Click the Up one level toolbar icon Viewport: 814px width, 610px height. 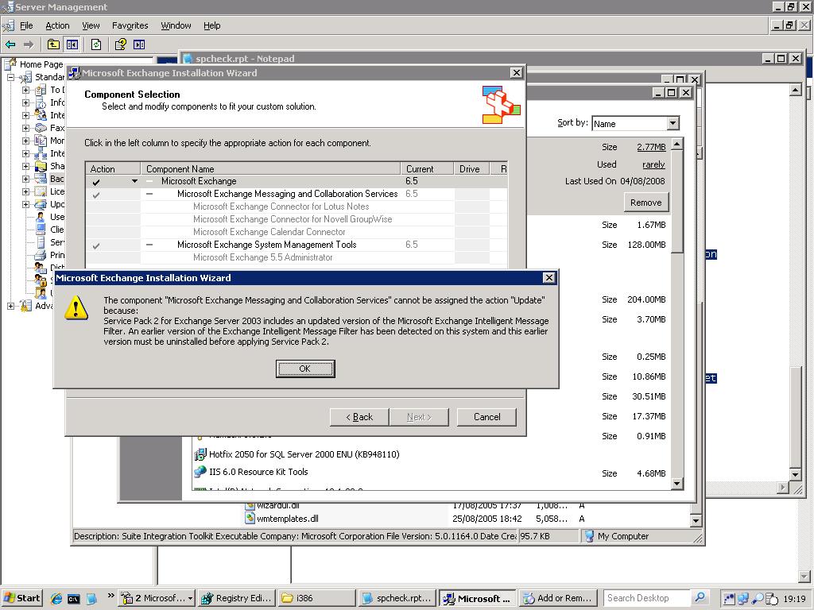53,44
